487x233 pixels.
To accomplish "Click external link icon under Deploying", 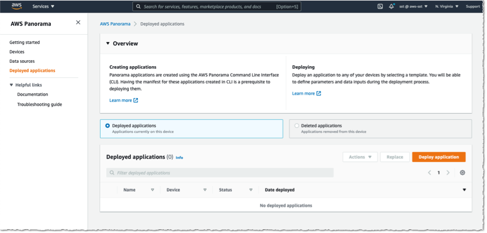I will tap(319, 93).
